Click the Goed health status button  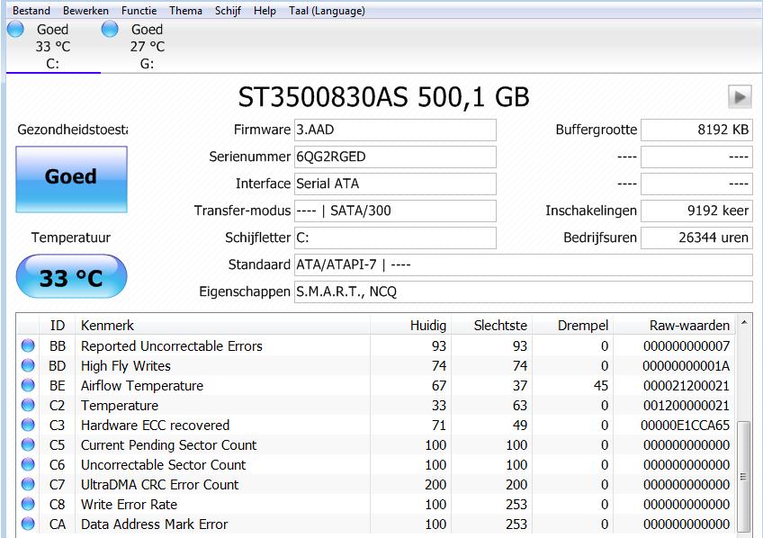71,177
